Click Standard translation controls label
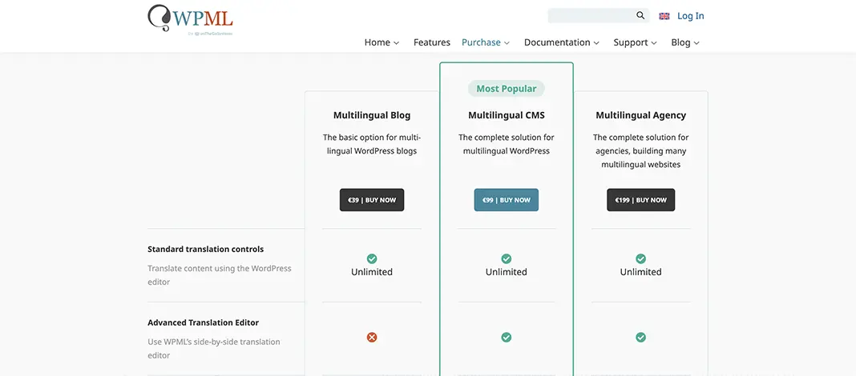Image resolution: width=856 pixels, height=376 pixels. pyautogui.click(x=206, y=249)
